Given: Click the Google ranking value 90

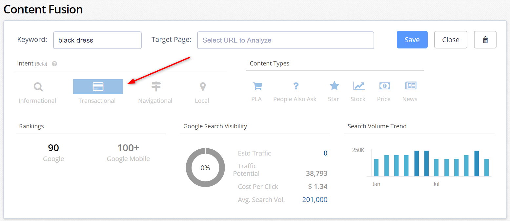Looking at the screenshot, I should tap(53, 148).
